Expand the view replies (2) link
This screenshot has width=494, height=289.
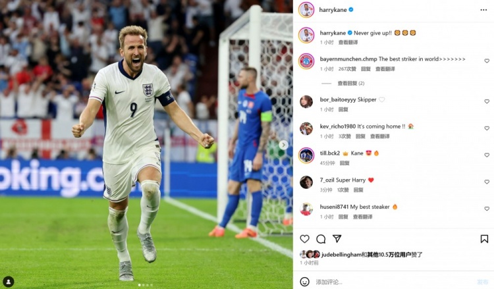click(351, 83)
